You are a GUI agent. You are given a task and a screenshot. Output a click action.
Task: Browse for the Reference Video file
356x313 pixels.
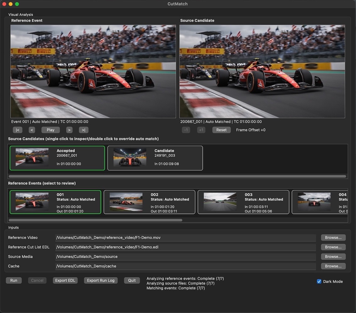(x=333, y=237)
